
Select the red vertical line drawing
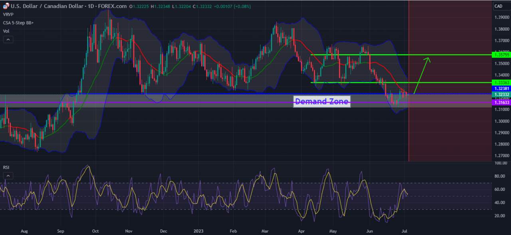409,81
